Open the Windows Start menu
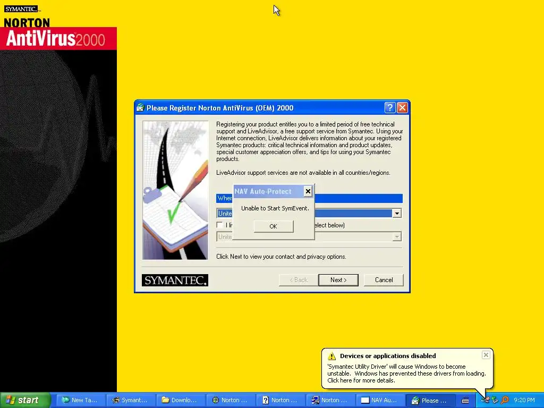The width and height of the screenshot is (544, 408). point(25,400)
